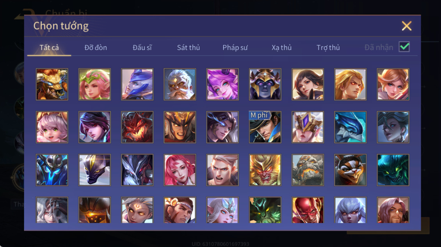Select the raccoon-like furry hero portrait
Viewport: 441px width, 247px height.
coord(350,170)
